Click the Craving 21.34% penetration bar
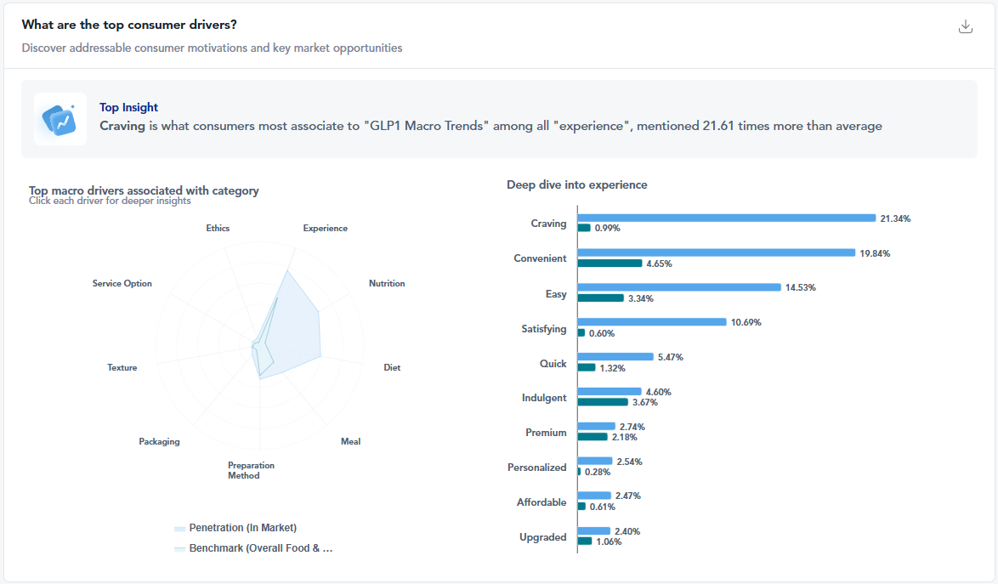Image resolution: width=998 pixels, height=584 pixels. [x=726, y=218]
